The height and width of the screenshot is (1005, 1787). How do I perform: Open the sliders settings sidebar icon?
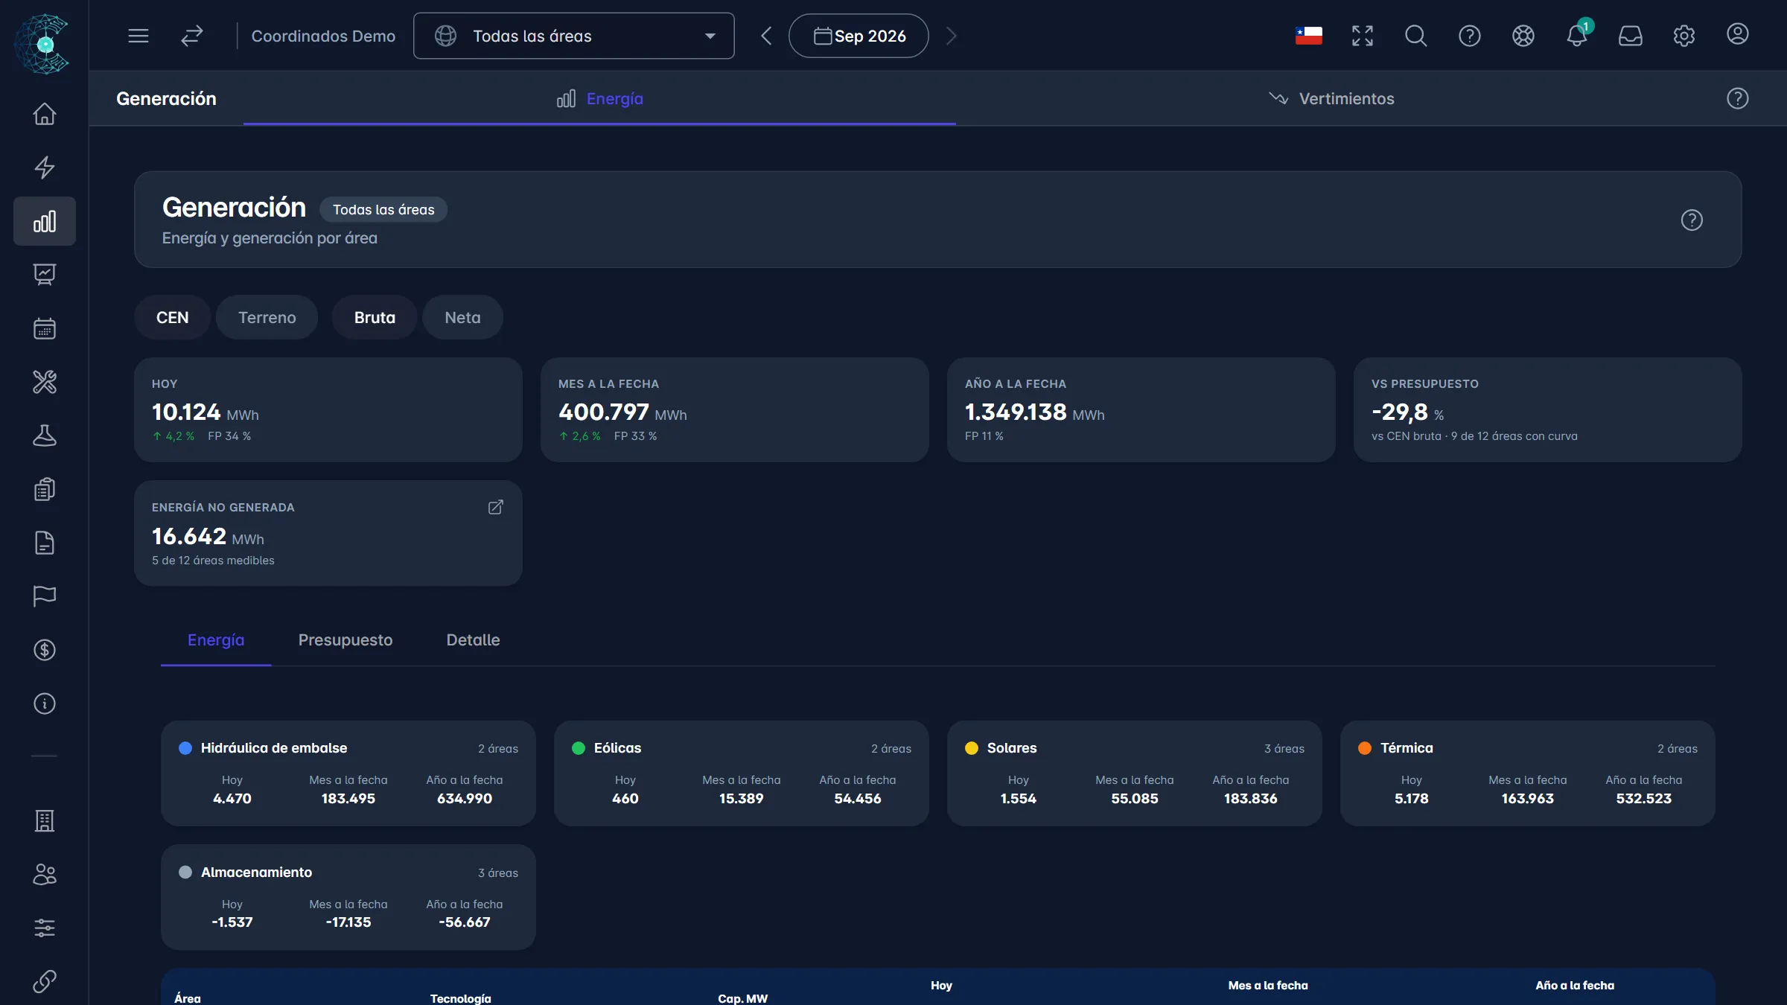click(x=45, y=928)
